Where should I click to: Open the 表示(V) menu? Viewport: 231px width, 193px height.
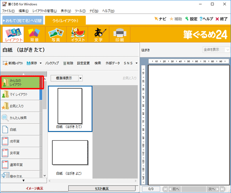66,11
